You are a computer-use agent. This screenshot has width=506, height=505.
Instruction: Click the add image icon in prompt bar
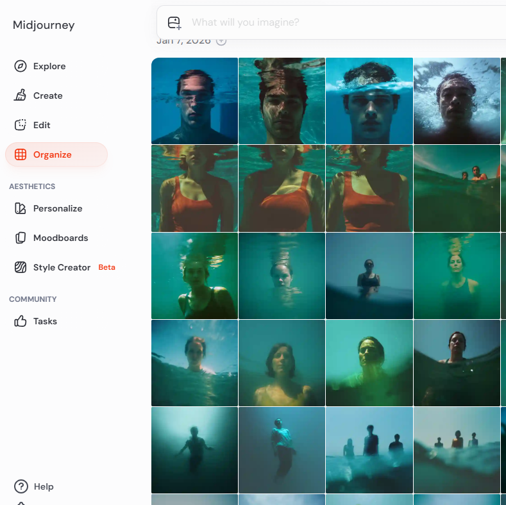(174, 22)
